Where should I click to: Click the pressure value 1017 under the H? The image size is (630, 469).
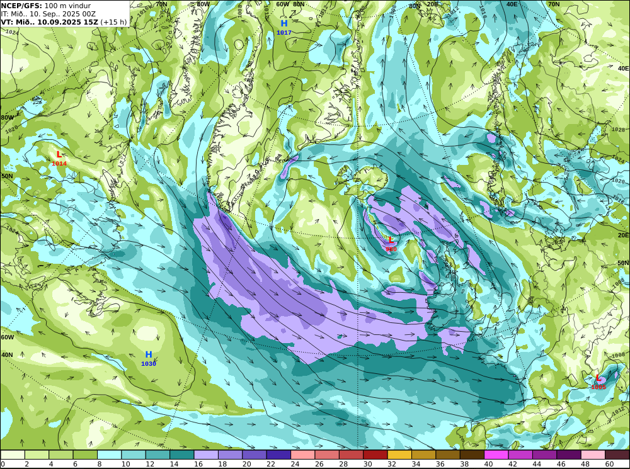point(284,33)
